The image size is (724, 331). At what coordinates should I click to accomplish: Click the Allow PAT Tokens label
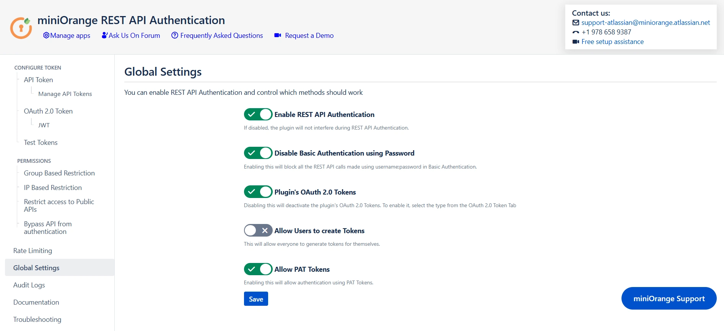pos(302,269)
